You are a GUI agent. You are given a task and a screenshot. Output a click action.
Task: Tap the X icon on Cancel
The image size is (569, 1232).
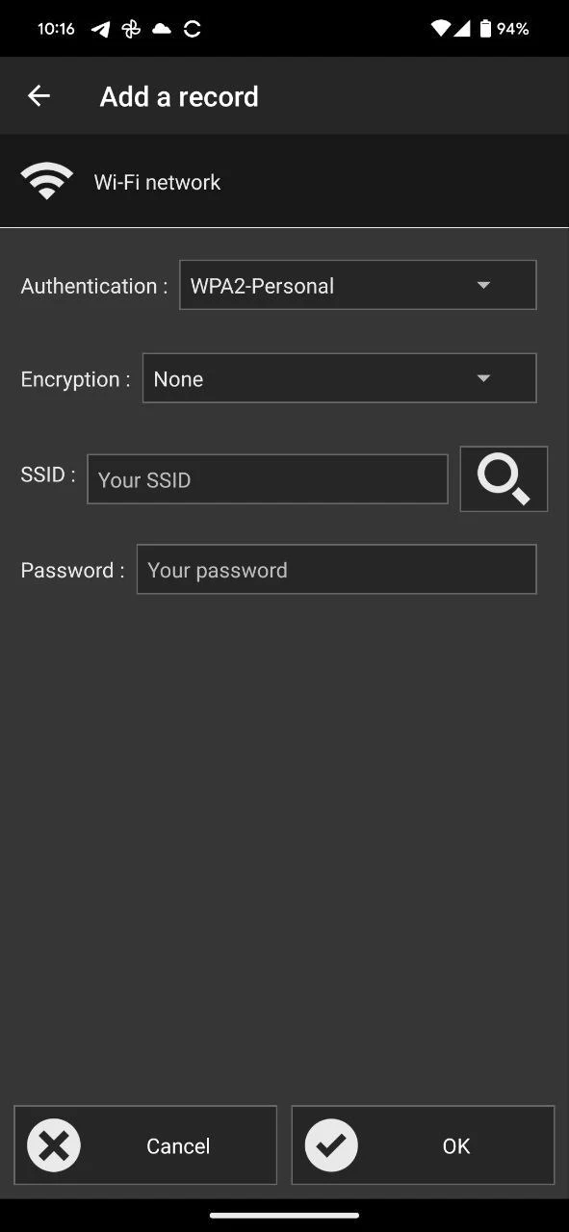(54, 1145)
